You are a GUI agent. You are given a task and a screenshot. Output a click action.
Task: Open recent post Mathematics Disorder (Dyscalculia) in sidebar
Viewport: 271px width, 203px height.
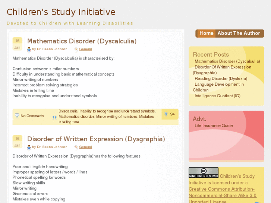(227, 61)
